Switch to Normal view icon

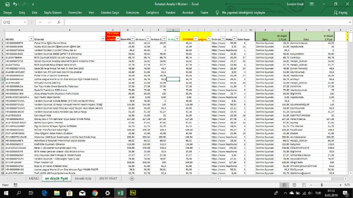(x=284, y=185)
